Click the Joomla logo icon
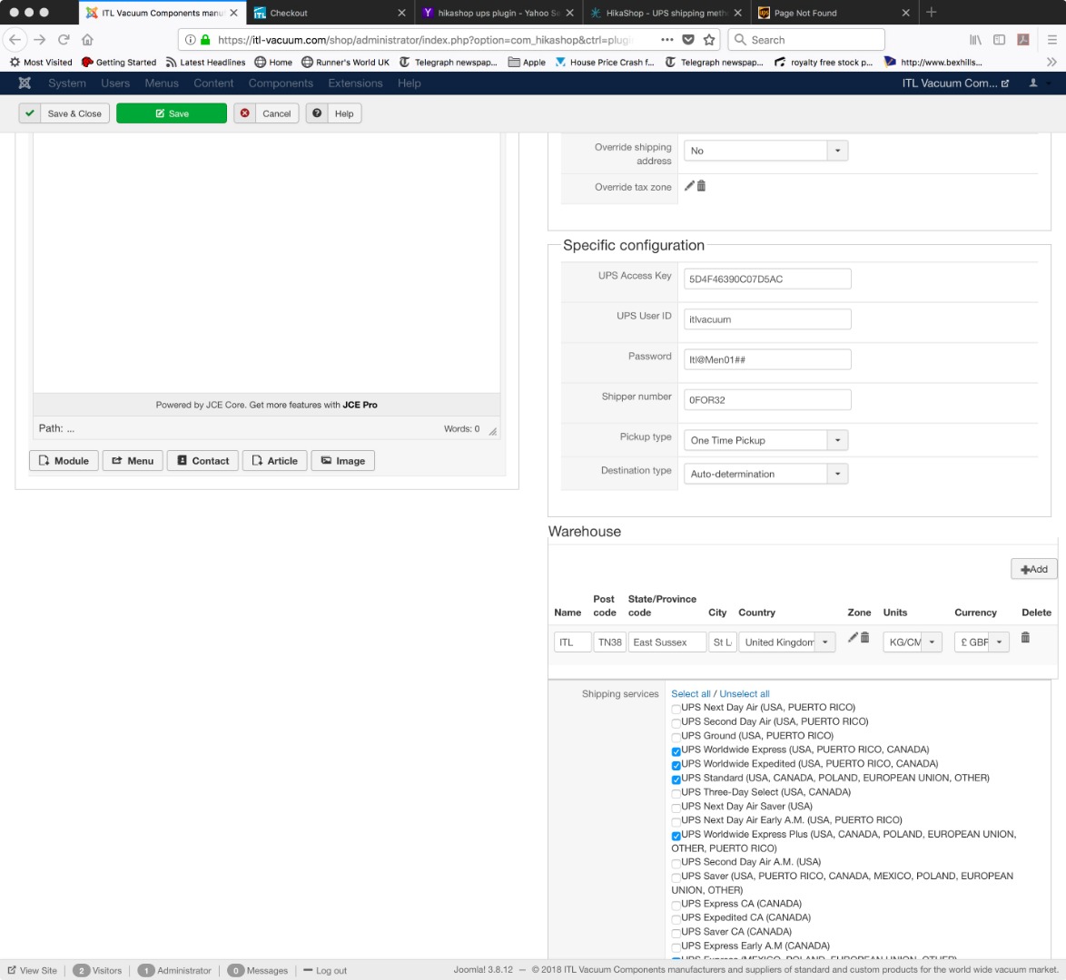 click(x=25, y=83)
